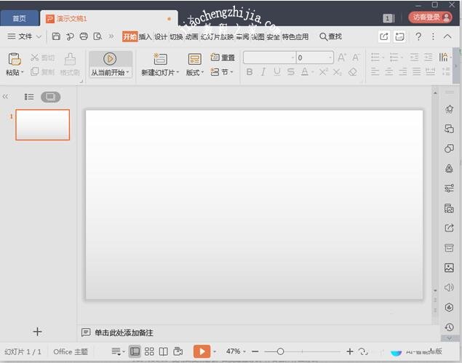
Task: Expand the New Slide dropdown arrow
Action: [x=178, y=72]
